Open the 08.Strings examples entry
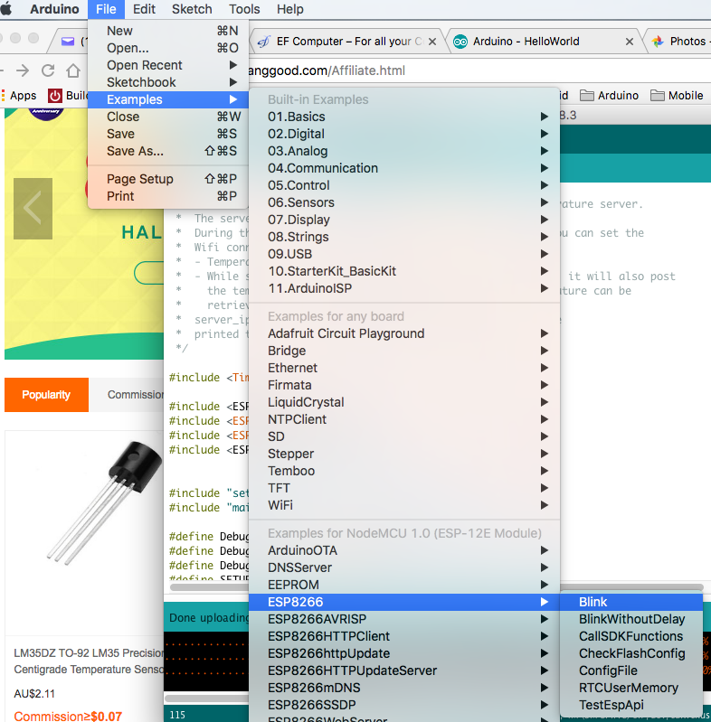The height and width of the screenshot is (722, 711). point(404,237)
